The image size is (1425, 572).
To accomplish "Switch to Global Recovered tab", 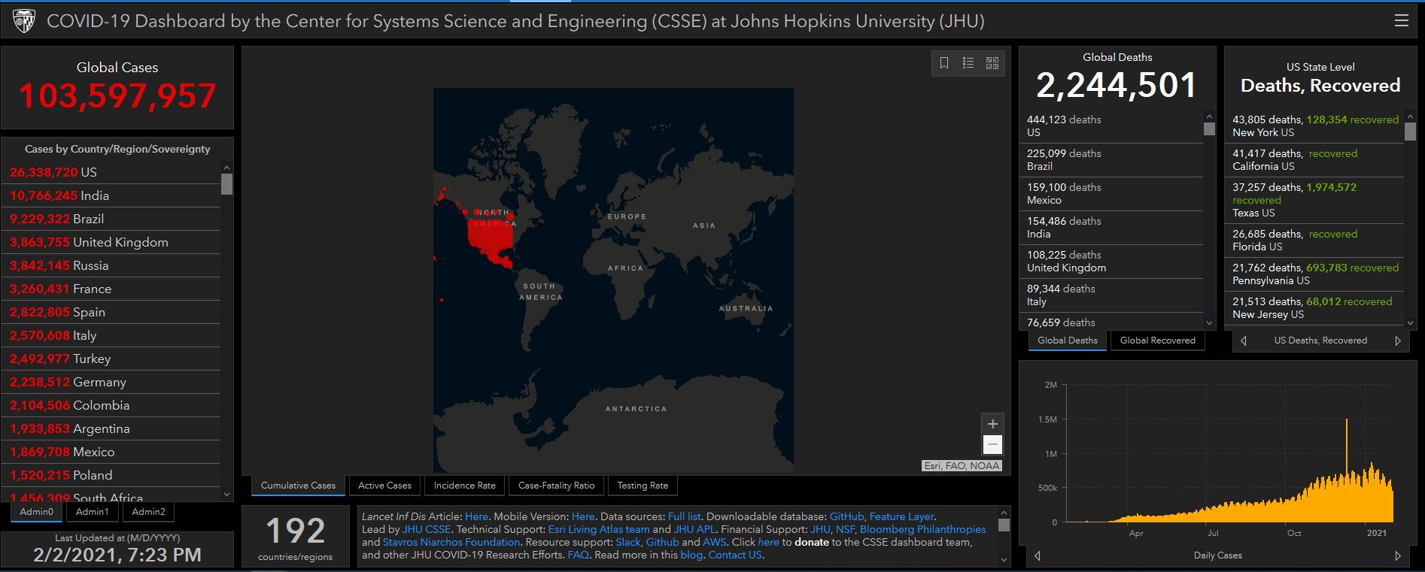I will click(1157, 340).
